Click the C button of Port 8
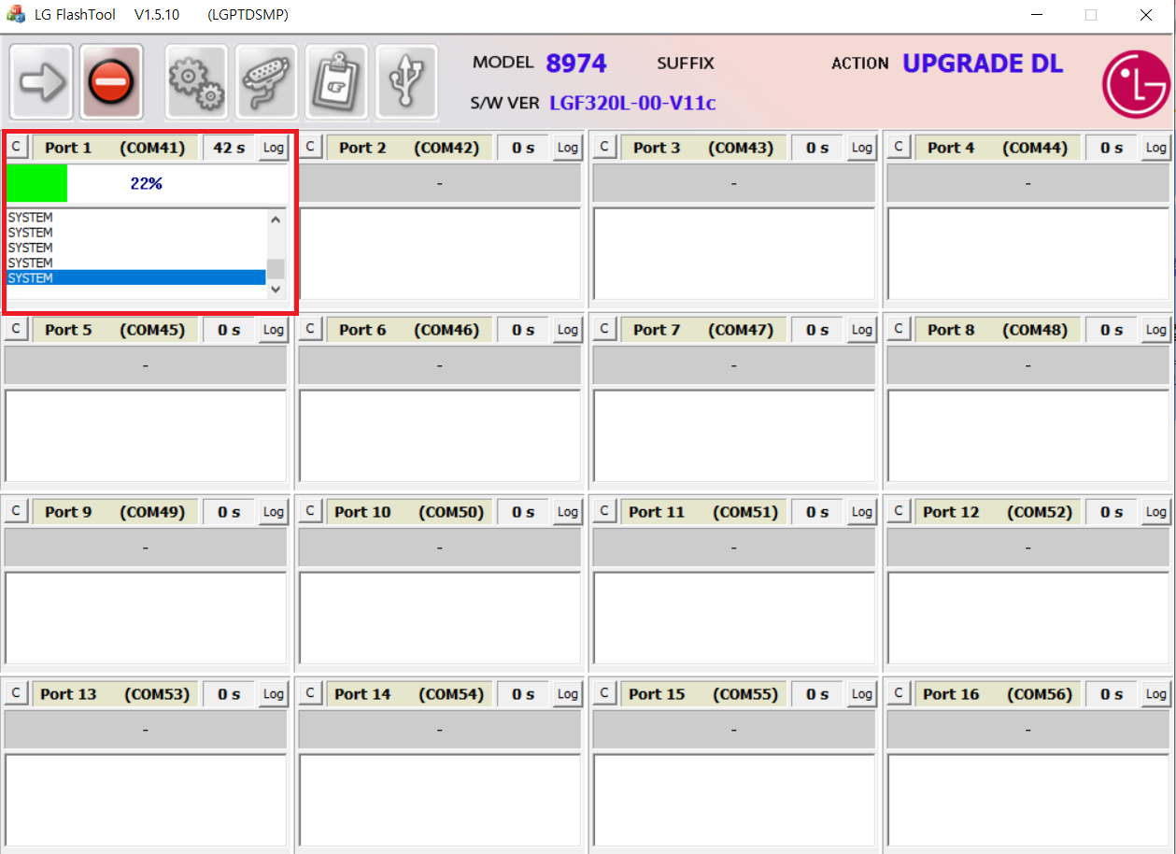This screenshot has width=1176, height=854. tap(899, 329)
